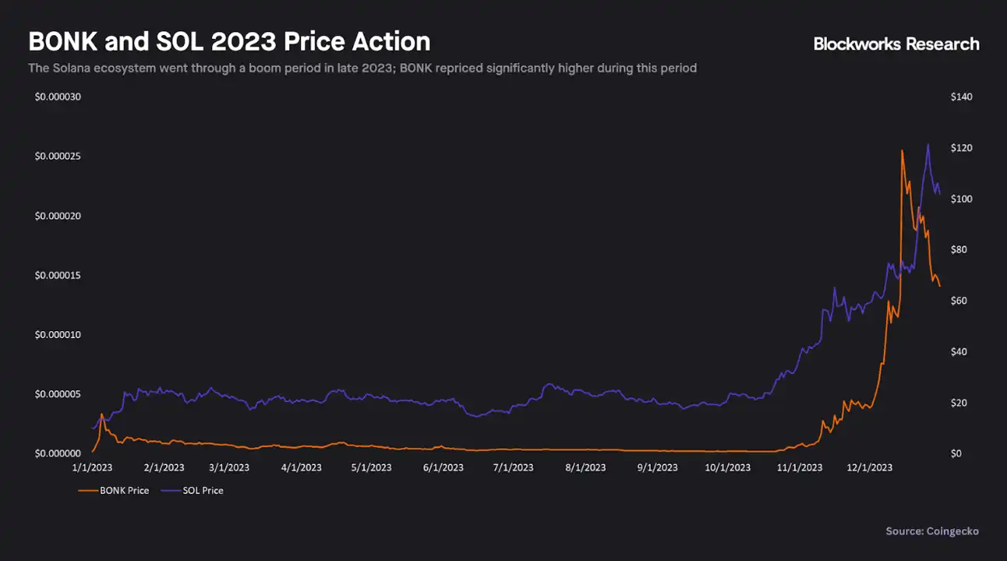Select the 3/1/2023 x-axis date label
1007x561 pixels.
pos(229,467)
